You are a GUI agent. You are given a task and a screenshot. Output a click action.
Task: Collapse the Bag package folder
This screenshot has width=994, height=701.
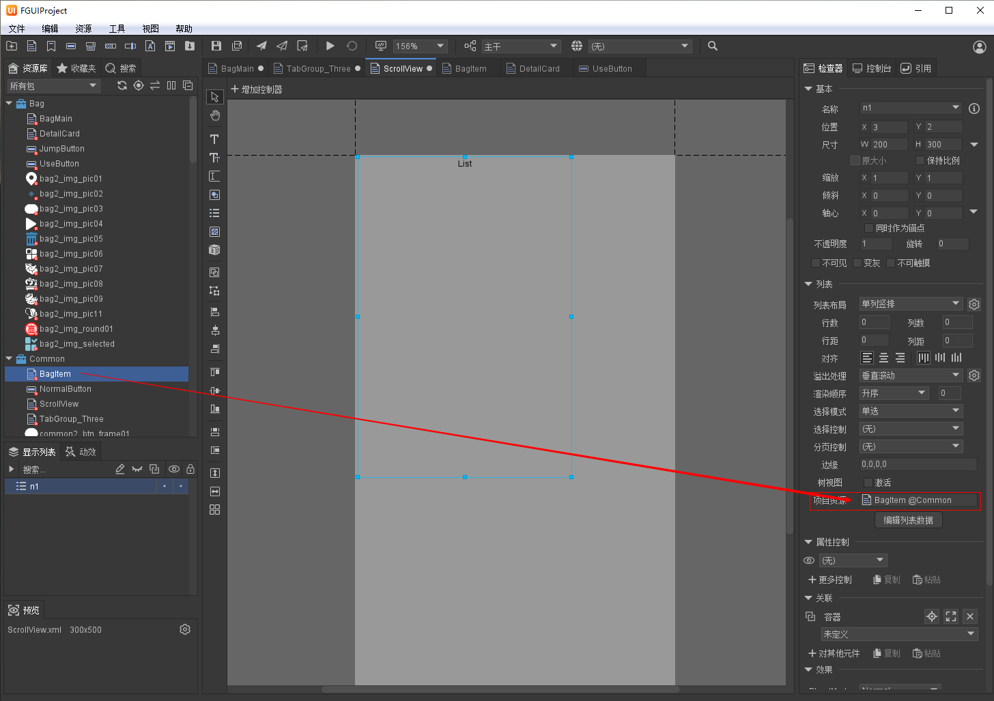coord(9,104)
